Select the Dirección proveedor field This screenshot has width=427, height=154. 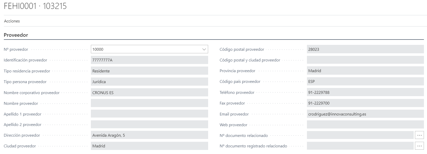pos(149,135)
